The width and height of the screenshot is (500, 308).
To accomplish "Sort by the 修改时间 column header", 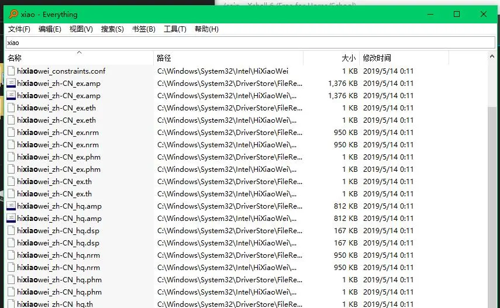I will (404, 58).
